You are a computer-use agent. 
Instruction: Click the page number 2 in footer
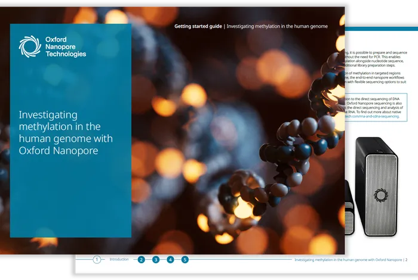click(406, 260)
